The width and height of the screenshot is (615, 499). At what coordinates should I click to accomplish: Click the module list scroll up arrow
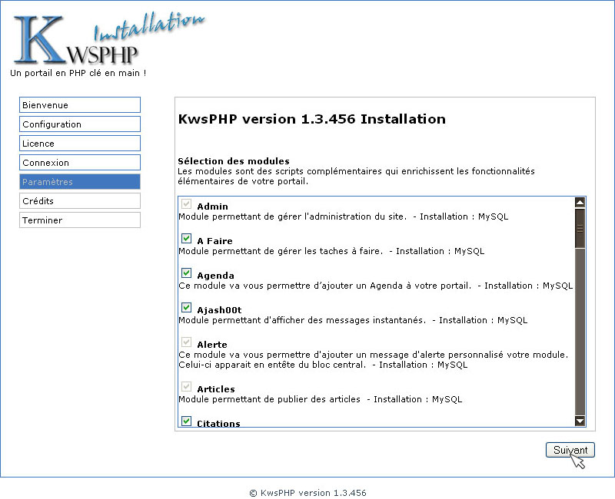(x=580, y=202)
